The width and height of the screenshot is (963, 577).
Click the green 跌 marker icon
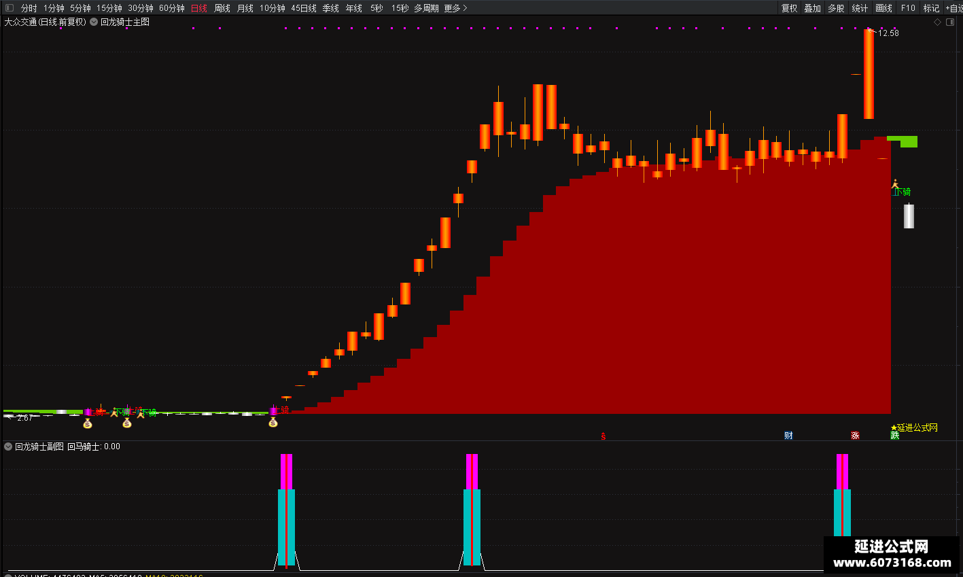[895, 436]
